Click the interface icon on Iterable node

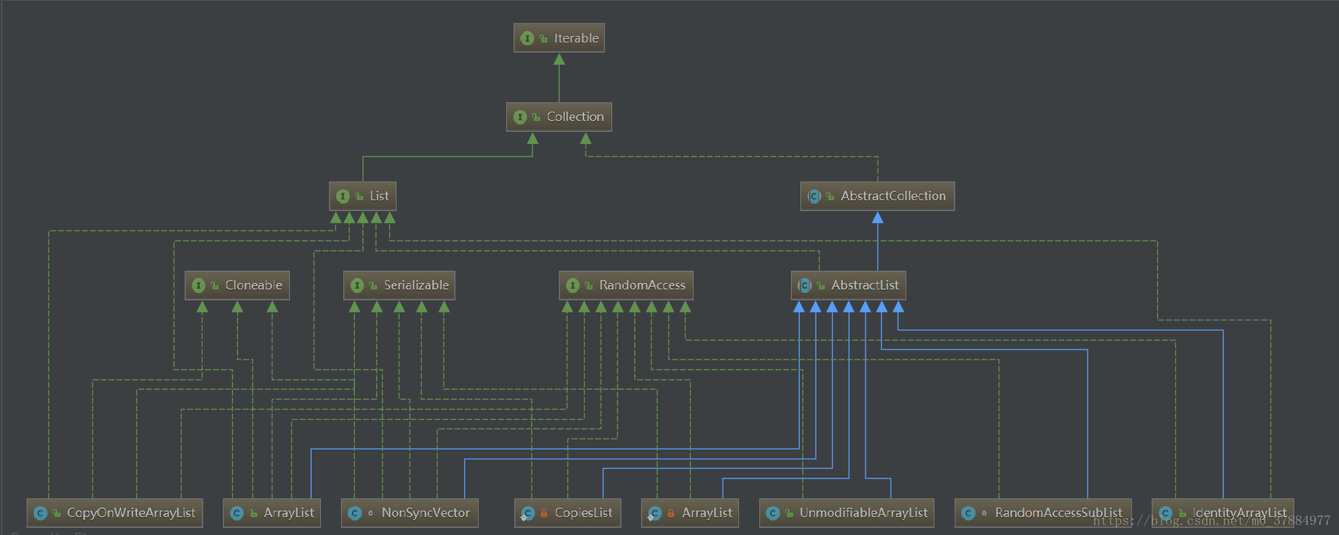527,38
